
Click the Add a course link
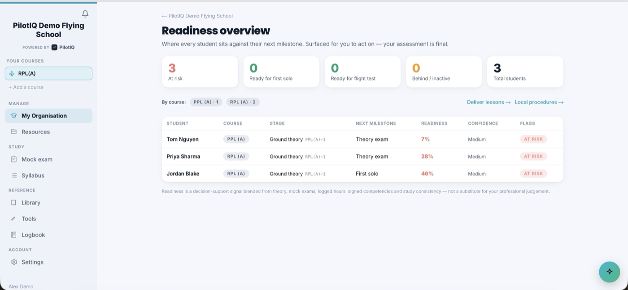coord(26,87)
